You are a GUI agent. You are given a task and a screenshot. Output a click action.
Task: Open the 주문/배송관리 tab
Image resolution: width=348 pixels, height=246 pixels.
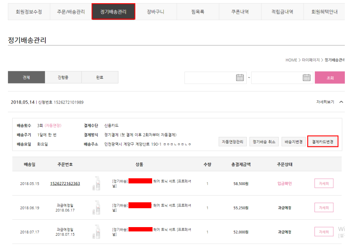click(71, 12)
